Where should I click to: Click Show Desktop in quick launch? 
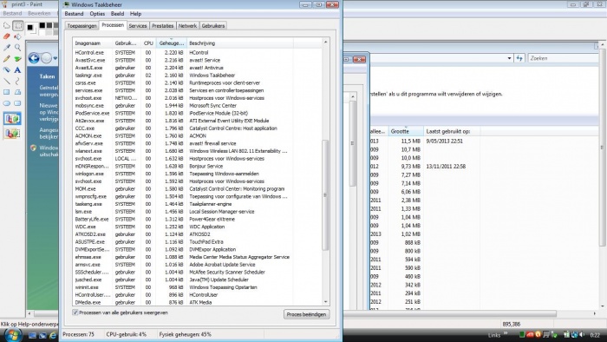click(33, 335)
